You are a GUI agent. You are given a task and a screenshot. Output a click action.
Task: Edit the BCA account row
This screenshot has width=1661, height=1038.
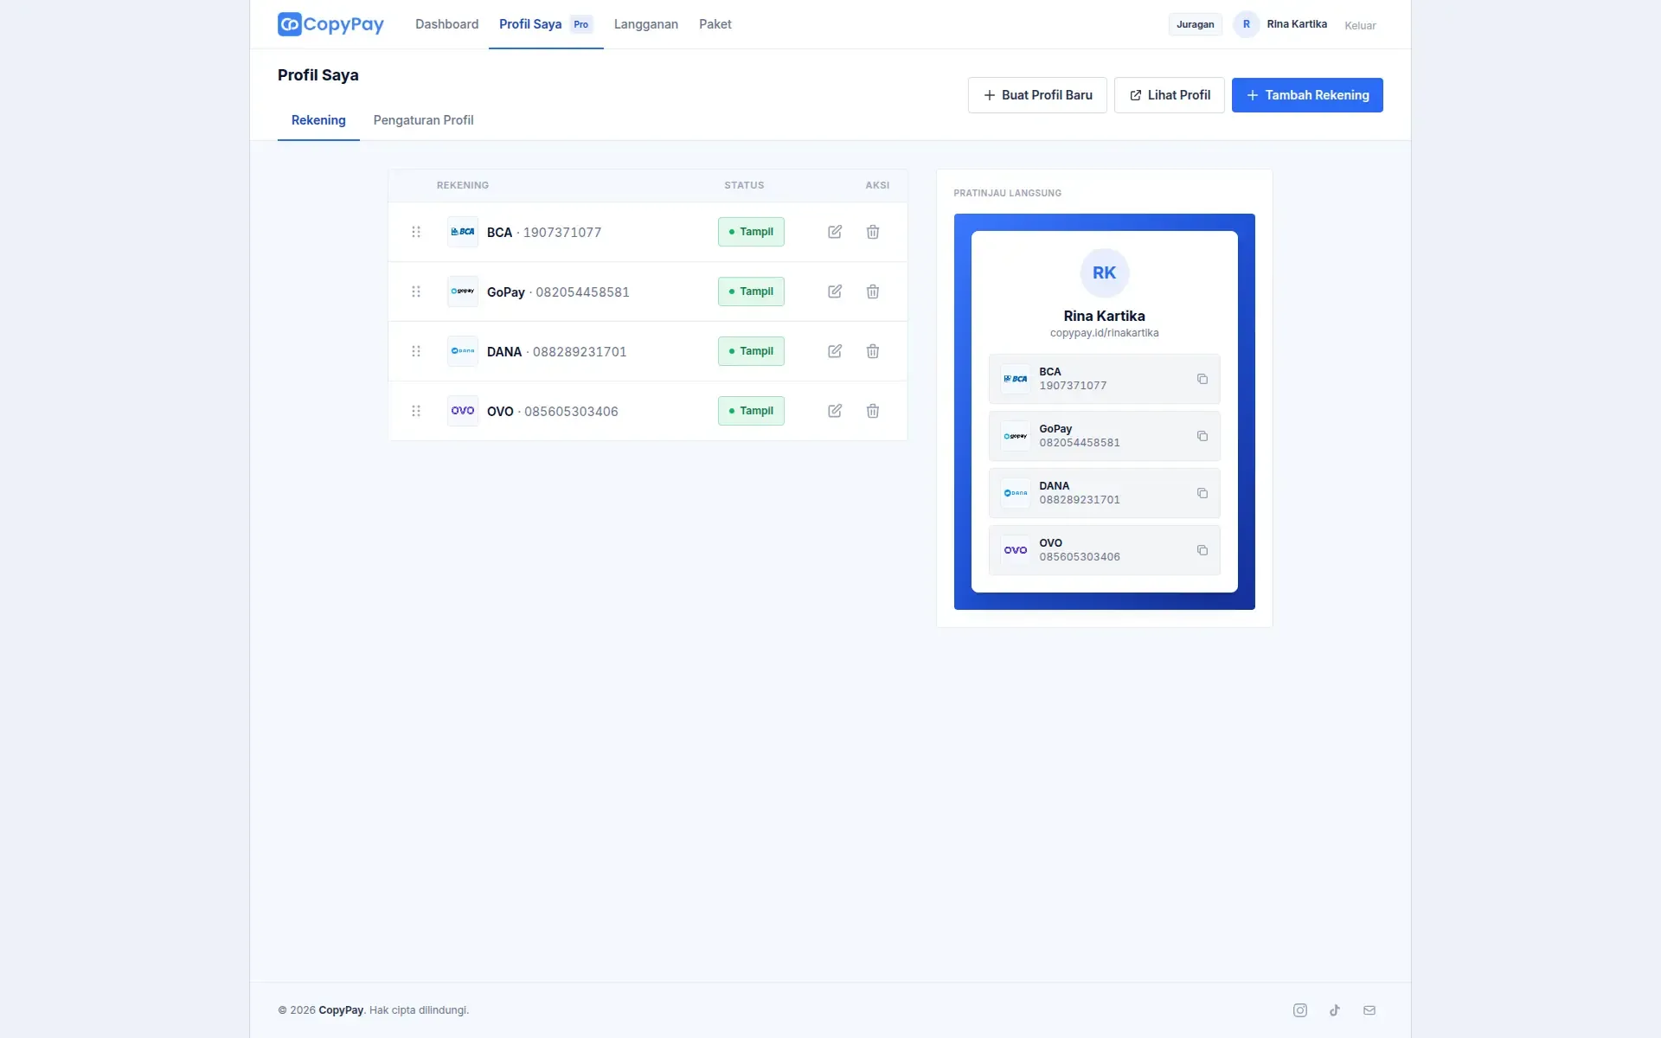tap(835, 232)
